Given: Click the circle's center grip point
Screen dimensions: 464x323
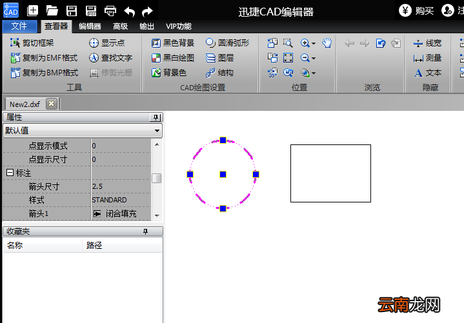Looking at the screenshot, I should 223,174.
